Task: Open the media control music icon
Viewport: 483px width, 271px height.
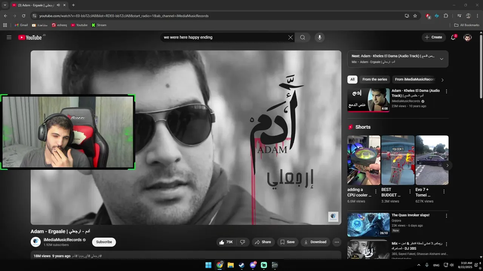Action: (x=459, y=16)
